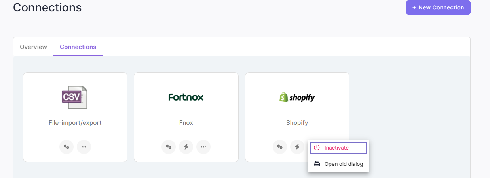Open settings gears on Shopify card
The height and width of the screenshot is (178, 490).
click(x=280, y=147)
